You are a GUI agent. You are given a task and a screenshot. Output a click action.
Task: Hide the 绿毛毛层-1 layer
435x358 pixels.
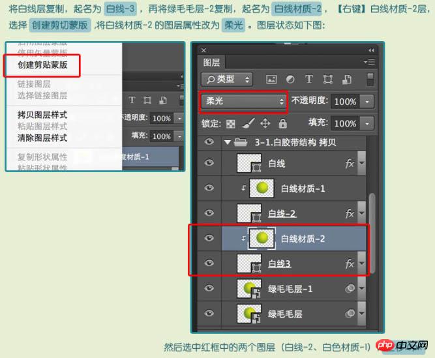pos(209,288)
